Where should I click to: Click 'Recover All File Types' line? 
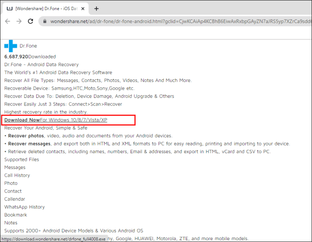(x=98, y=80)
